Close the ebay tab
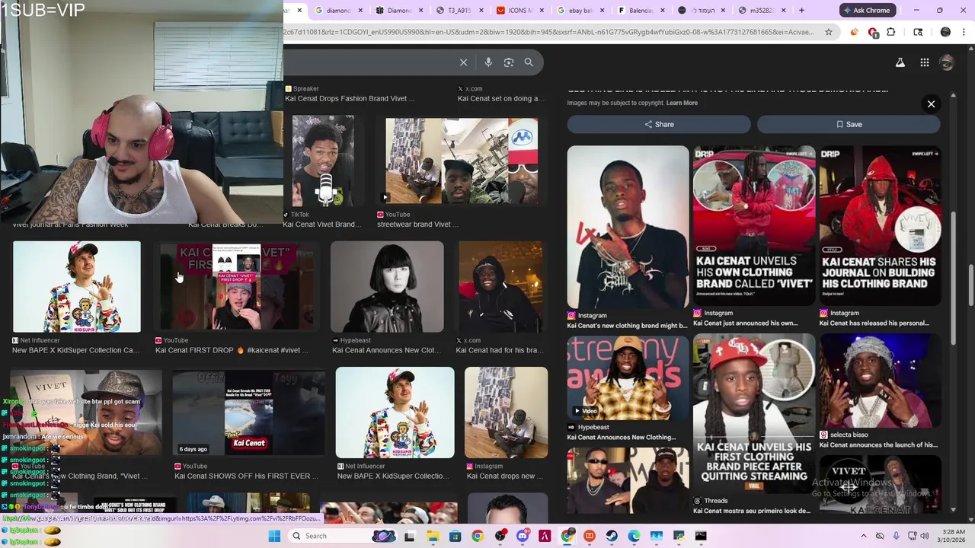975x548 pixels. pyautogui.click(x=603, y=10)
